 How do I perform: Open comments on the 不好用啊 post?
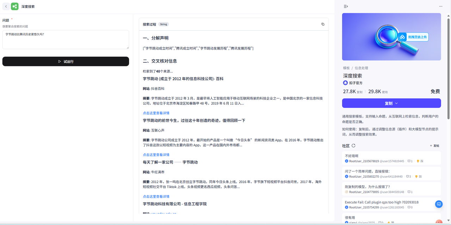410,161
